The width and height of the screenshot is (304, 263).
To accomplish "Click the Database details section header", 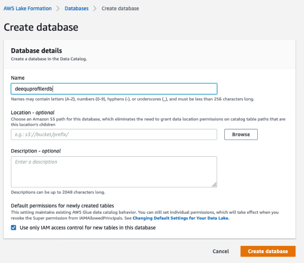I will pos(36,51).
